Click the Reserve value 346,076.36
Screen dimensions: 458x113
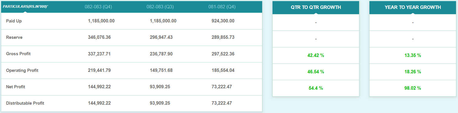[99, 37]
